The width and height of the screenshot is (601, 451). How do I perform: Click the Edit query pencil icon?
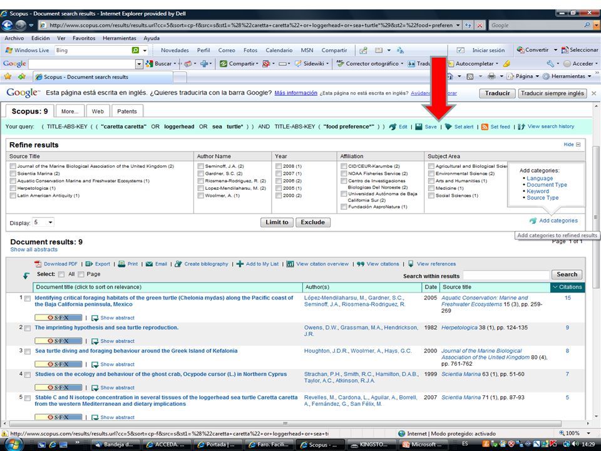click(x=393, y=127)
